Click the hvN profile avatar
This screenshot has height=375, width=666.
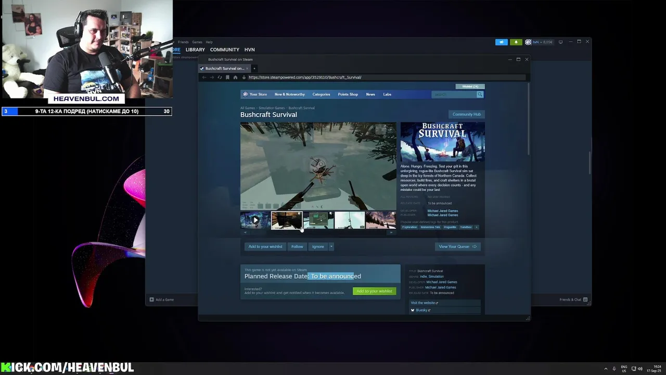tap(528, 42)
